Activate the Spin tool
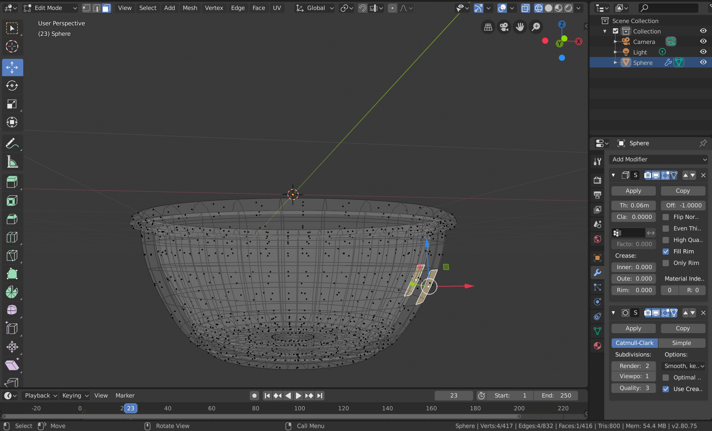The width and height of the screenshot is (712, 431). point(12,292)
